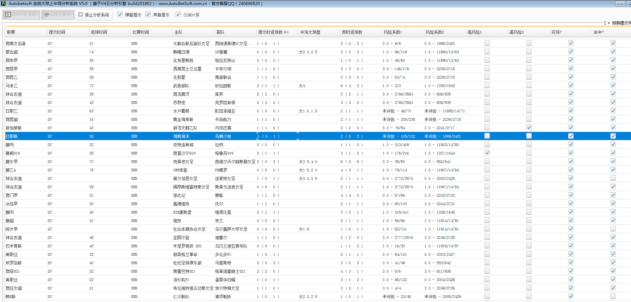Click the 云端连接中 cloud button
This screenshot has height=302, width=631.
click(57, 15)
